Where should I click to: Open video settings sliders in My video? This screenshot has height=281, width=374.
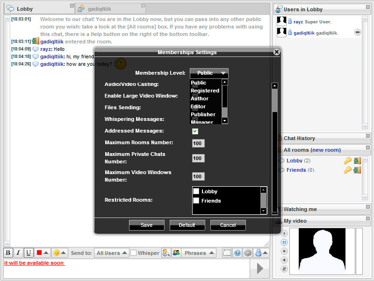tap(284, 269)
